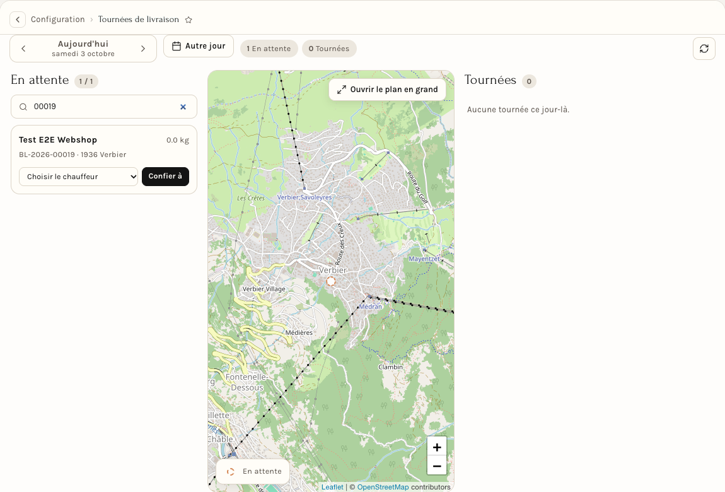The image size is (725, 492).
Task: Click the orange pending marker on the map
Action: (x=330, y=281)
